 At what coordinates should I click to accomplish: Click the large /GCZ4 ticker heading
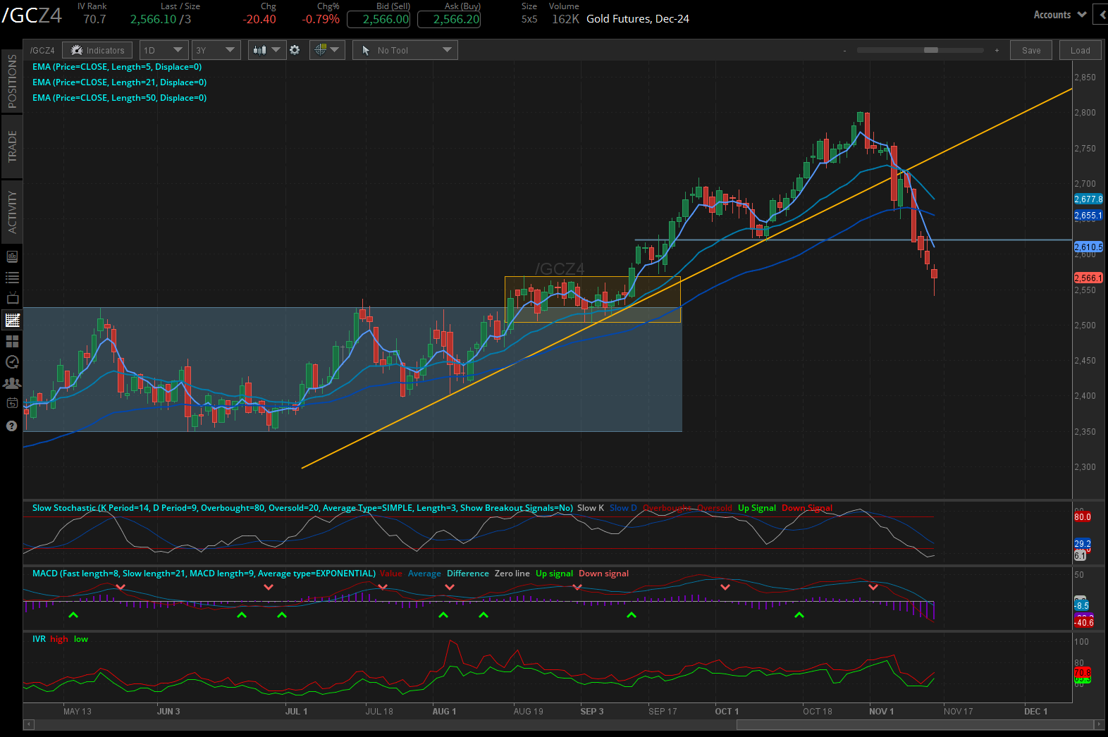[x=32, y=16]
